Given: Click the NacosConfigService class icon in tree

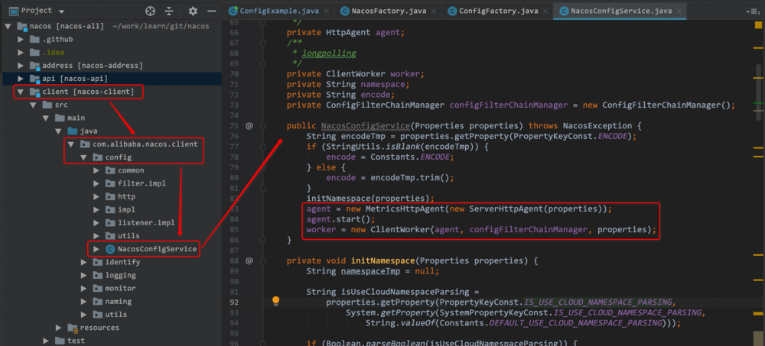Looking at the screenshot, I should pos(110,249).
